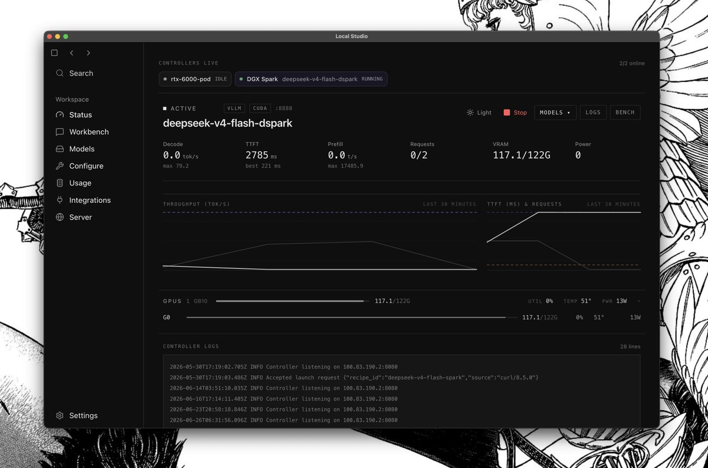The width and height of the screenshot is (708, 468).
Task: Click the Usage icon in sidebar
Action: tap(60, 183)
